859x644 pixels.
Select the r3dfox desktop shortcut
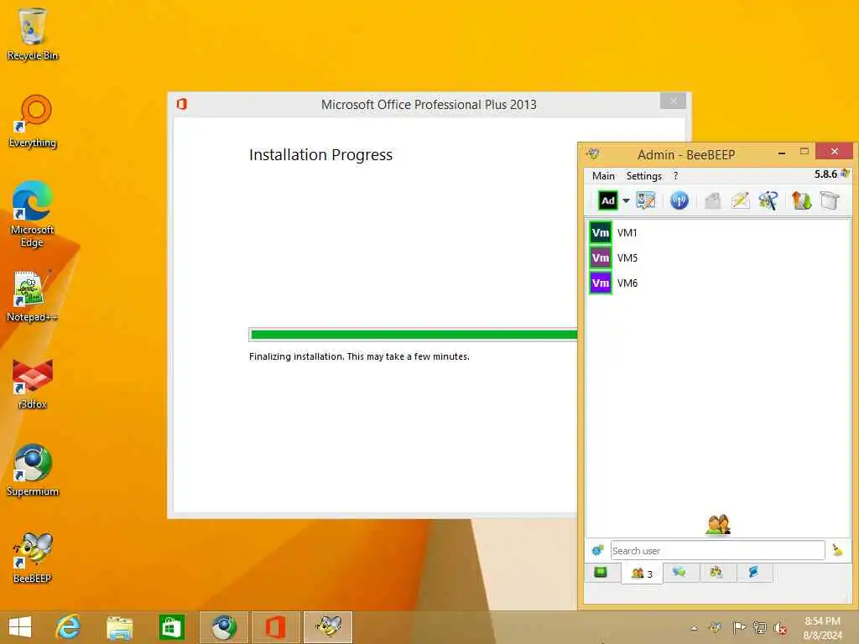[33, 383]
